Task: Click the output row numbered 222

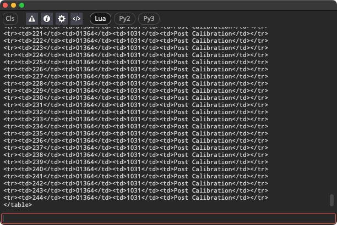Action: point(136,41)
